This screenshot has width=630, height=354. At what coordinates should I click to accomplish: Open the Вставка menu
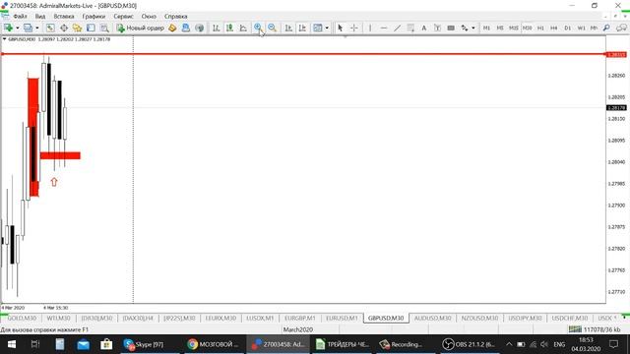pos(64,17)
